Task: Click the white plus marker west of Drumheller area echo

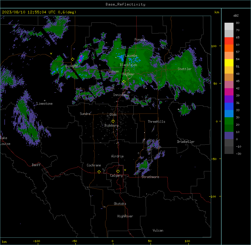Action: click(x=178, y=109)
